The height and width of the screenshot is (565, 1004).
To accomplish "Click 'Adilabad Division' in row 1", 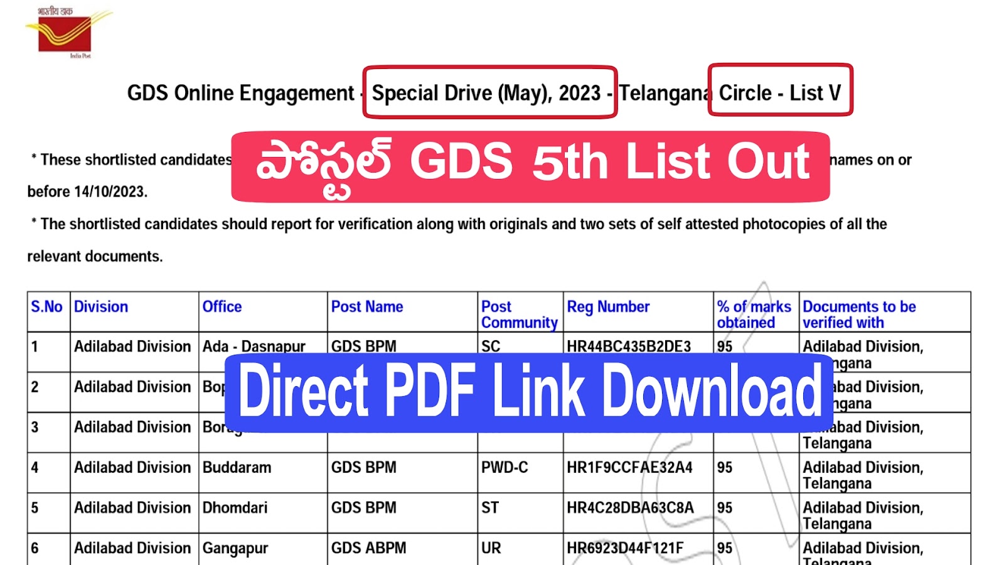I will coord(132,346).
